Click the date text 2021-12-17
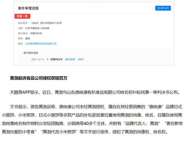This screenshot has height=141, width=184. click(x=38, y=59)
